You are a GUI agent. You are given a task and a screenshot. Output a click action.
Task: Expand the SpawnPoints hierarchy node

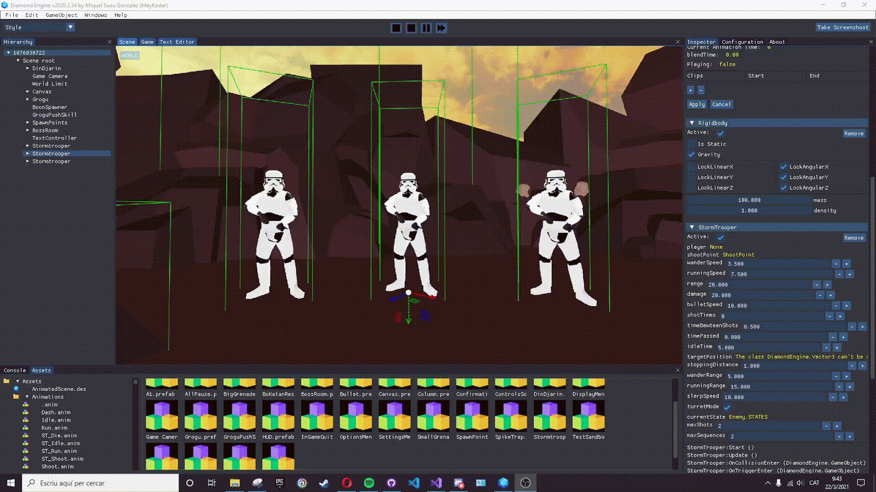point(27,122)
